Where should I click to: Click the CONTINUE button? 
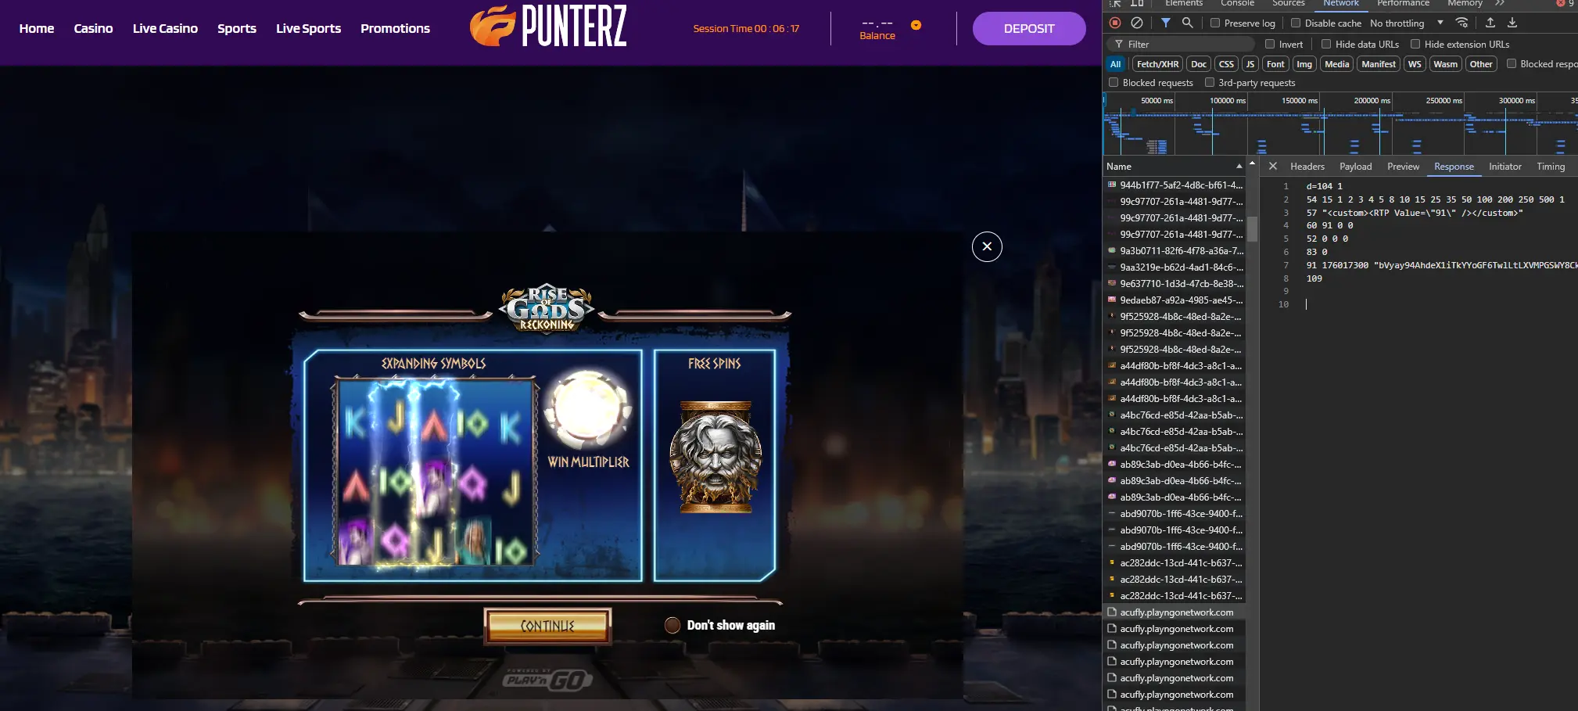coord(547,626)
